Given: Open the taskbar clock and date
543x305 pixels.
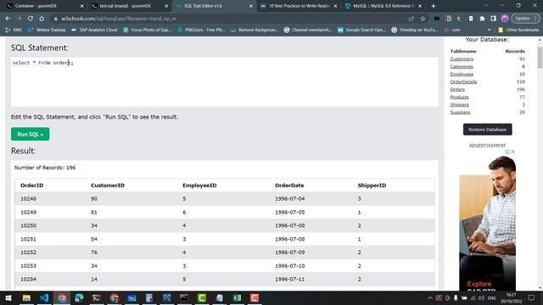Looking at the screenshot, I should pyautogui.click(x=511, y=297).
